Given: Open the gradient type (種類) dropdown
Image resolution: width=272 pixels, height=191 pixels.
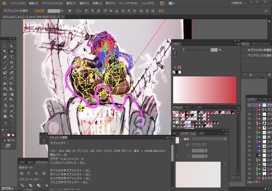Looking at the screenshot, I should [209, 139].
